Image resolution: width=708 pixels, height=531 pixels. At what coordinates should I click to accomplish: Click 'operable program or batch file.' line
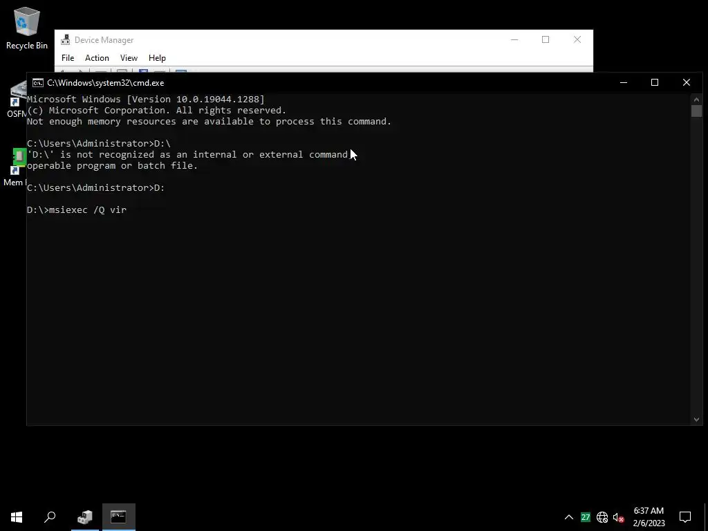click(x=113, y=166)
